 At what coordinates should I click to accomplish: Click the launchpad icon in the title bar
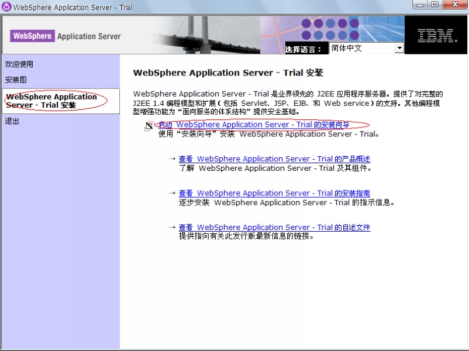point(6,6)
